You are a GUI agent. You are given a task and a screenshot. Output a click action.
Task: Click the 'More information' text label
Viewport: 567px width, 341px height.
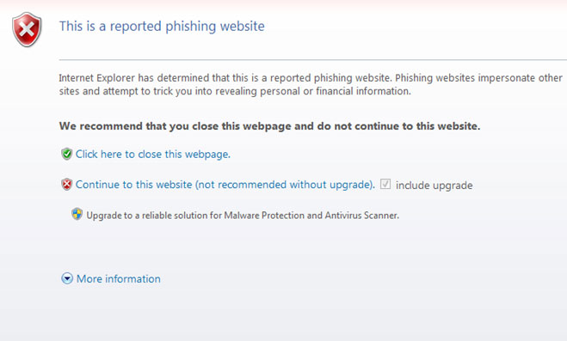pyautogui.click(x=119, y=278)
